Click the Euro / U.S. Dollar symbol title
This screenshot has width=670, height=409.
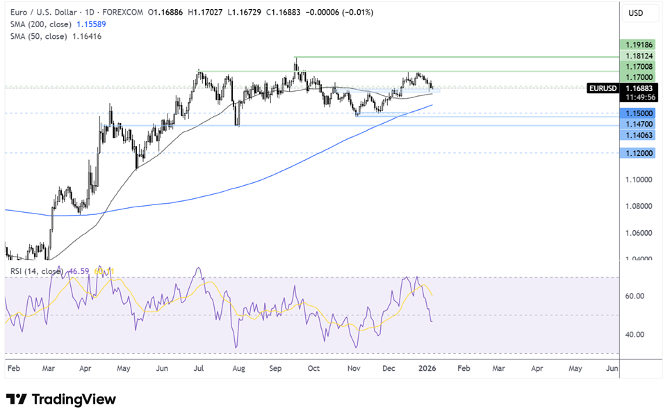pos(44,13)
